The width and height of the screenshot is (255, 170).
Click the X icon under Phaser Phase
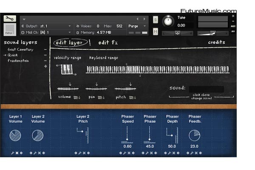151,153
